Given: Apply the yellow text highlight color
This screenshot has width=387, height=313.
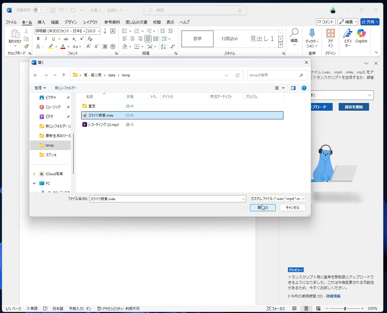Looking at the screenshot, I should coord(51,47).
